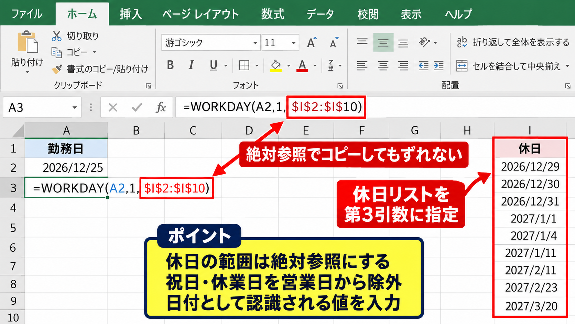Click the Borders grid icon
Screen dimensions: 575x324
[244, 65]
